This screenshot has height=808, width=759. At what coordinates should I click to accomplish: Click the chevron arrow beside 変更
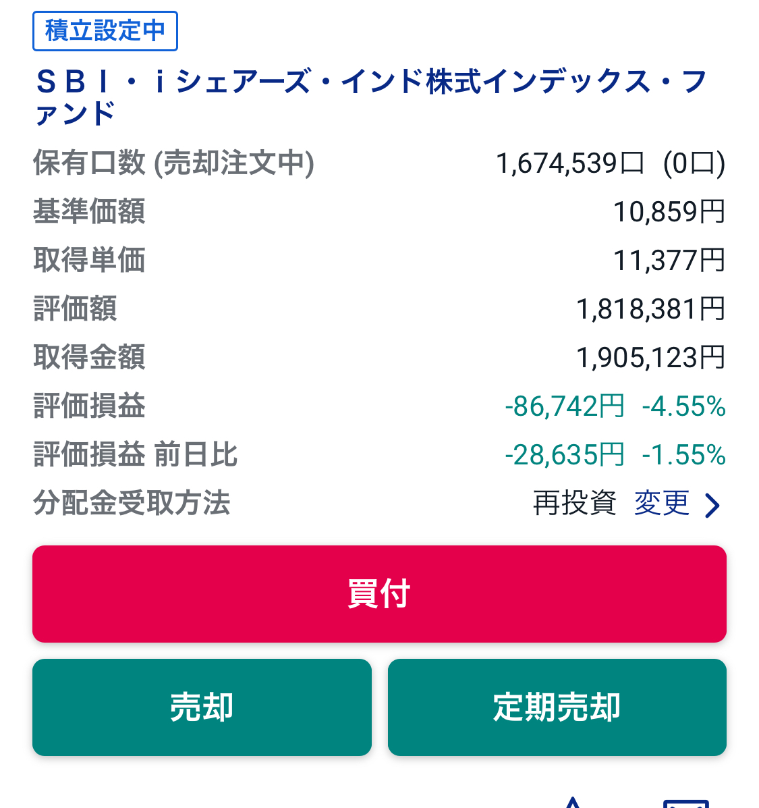tap(712, 505)
